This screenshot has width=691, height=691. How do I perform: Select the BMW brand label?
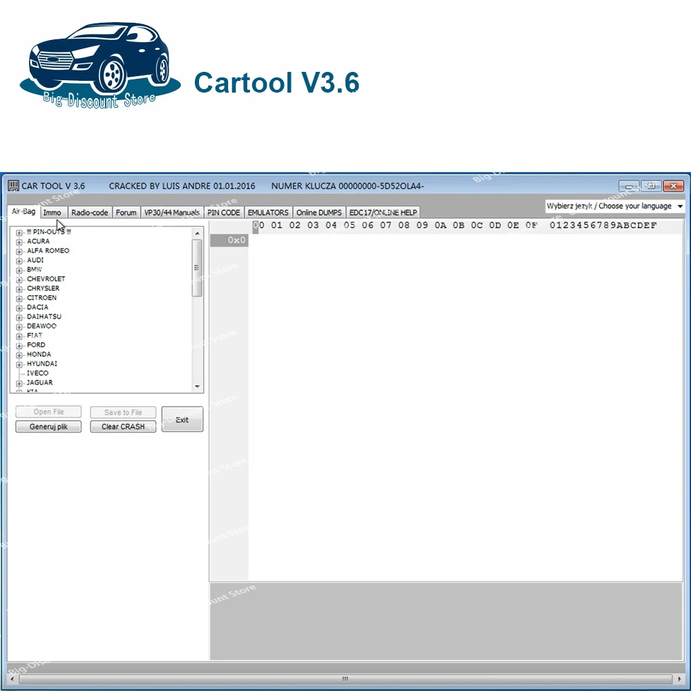coord(35,269)
